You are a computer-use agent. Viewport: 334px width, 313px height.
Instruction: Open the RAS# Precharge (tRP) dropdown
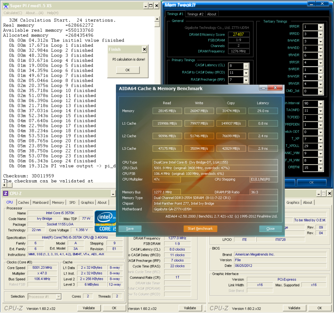(246, 79)
